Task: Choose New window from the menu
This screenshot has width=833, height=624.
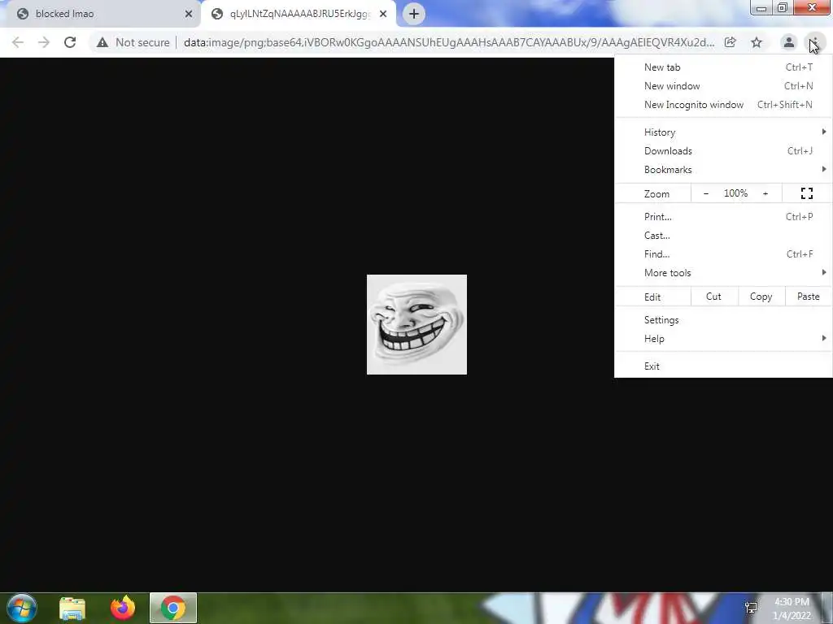Action: tap(723, 86)
